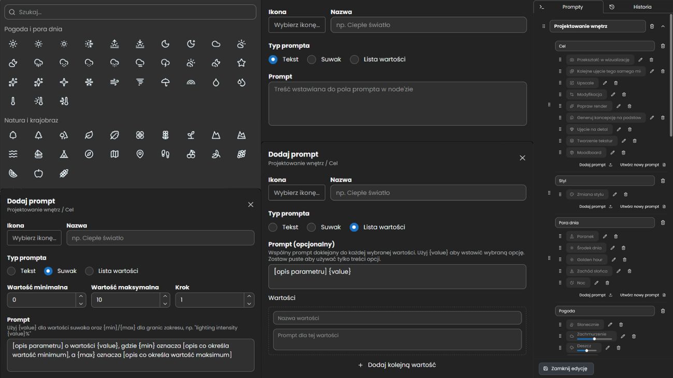This screenshot has height=378, width=673.
Task: Edit the Golden hour prompt
Action: click(x=613, y=260)
